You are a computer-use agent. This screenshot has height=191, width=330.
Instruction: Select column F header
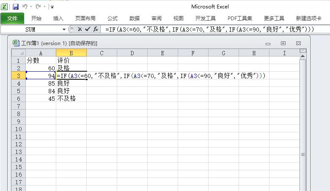(193, 53)
